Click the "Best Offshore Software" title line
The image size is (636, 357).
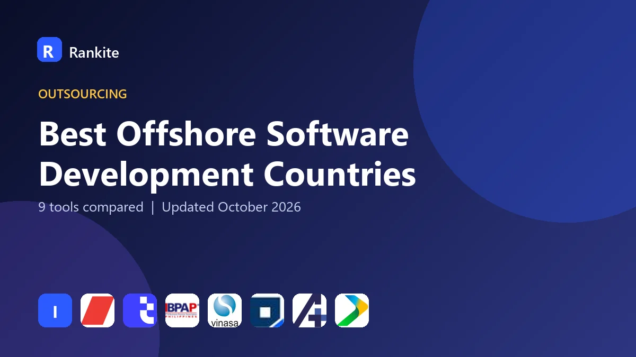coord(224,134)
